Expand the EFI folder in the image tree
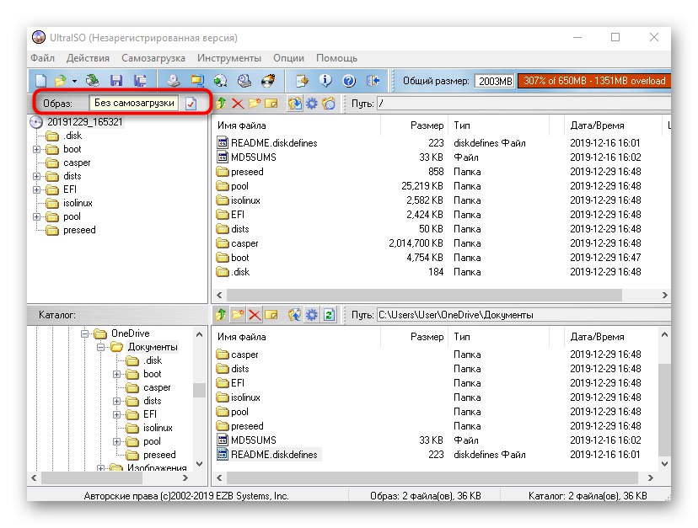Screen dimensions: 698x528 point(37,190)
